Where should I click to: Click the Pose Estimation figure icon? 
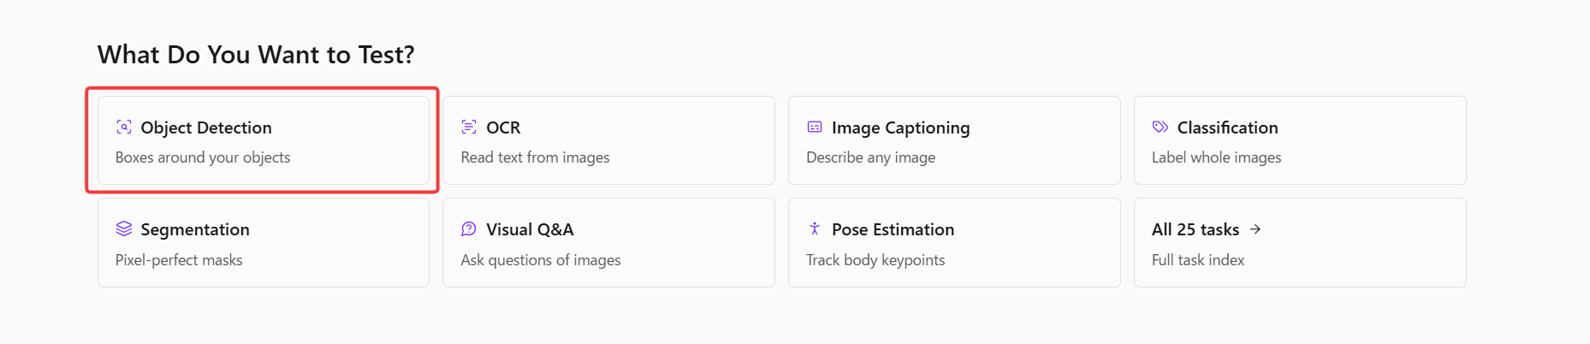pos(815,229)
